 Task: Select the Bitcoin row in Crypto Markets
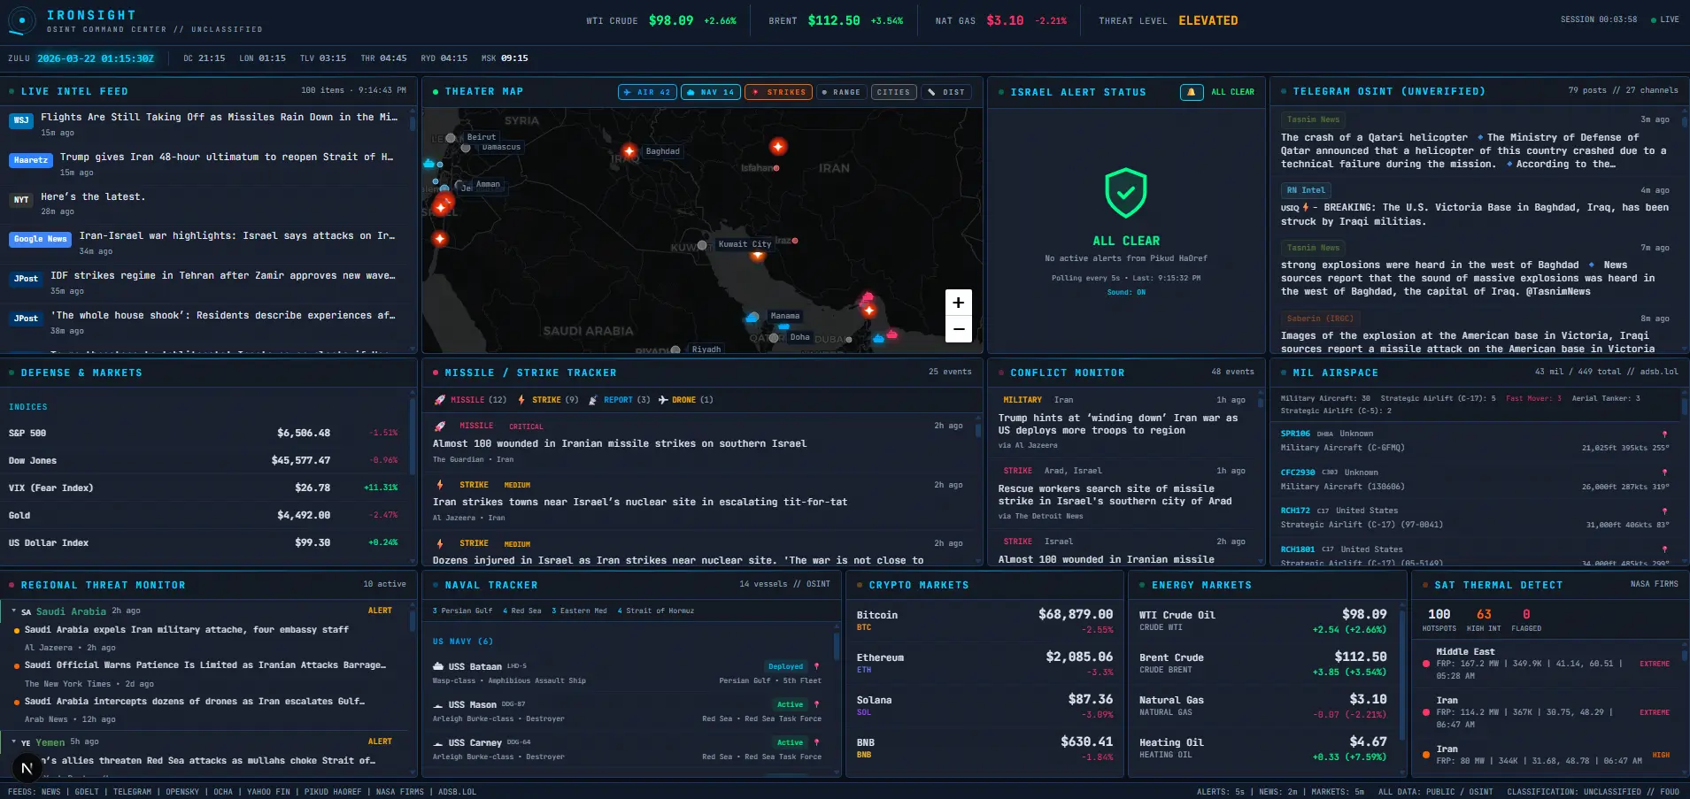(984, 621)
